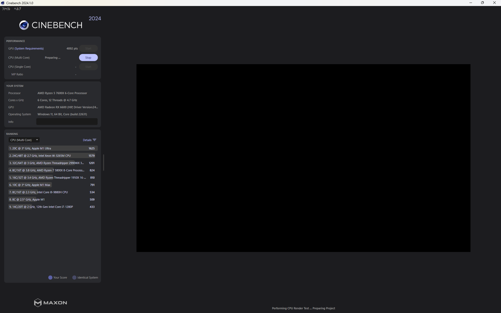The height and width of the screenshot is (313, 501).
Task: Click the 6 Cores, 12 Threads text
Action: 57,100
